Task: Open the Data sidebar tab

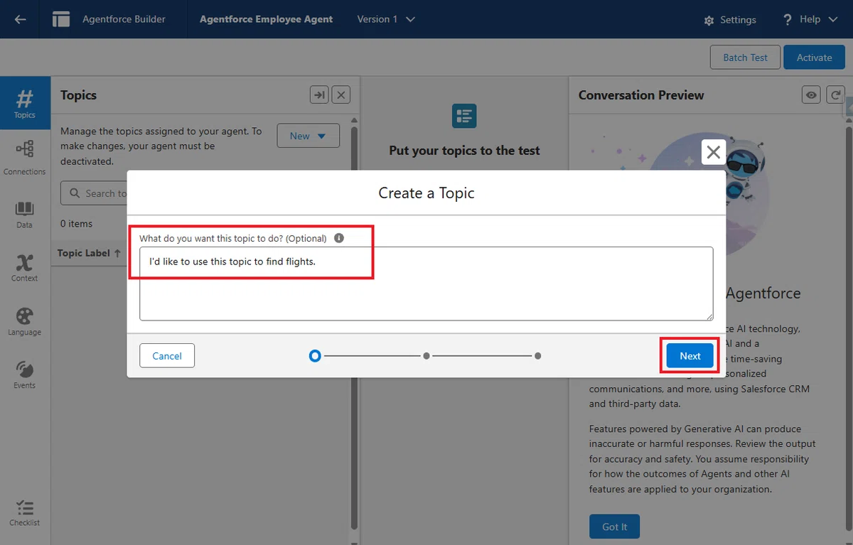Action: [25, 215]
